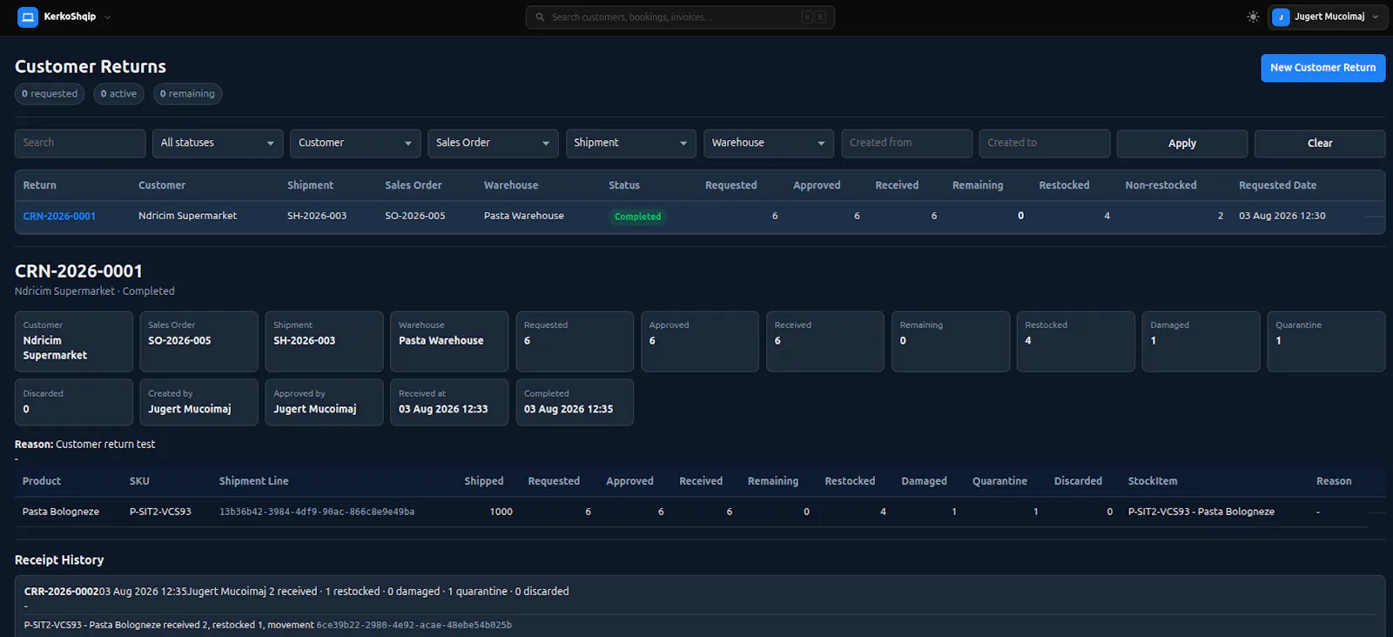Open the Sales Order filter dropdown

coord(493,143)
